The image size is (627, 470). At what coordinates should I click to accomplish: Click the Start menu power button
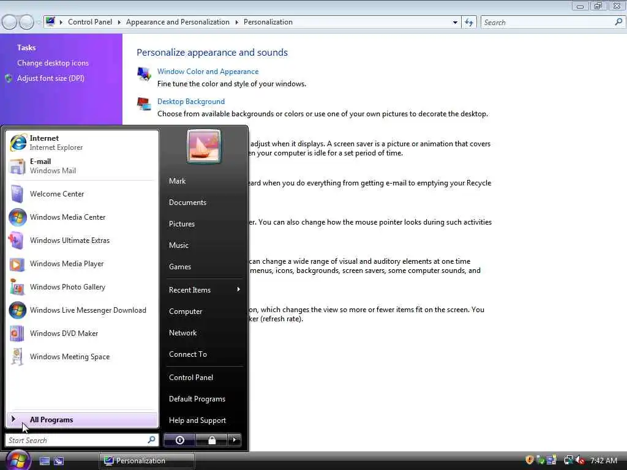coord(179,440)
